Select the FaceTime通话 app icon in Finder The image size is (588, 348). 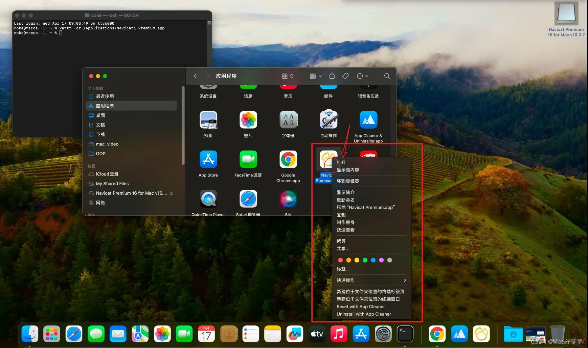[248, 160]
